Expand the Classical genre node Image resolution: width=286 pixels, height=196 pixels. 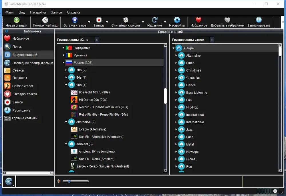point(176,77)
